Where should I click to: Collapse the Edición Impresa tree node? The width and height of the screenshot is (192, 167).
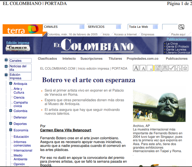pyautogui.click(x=6, y=75)
